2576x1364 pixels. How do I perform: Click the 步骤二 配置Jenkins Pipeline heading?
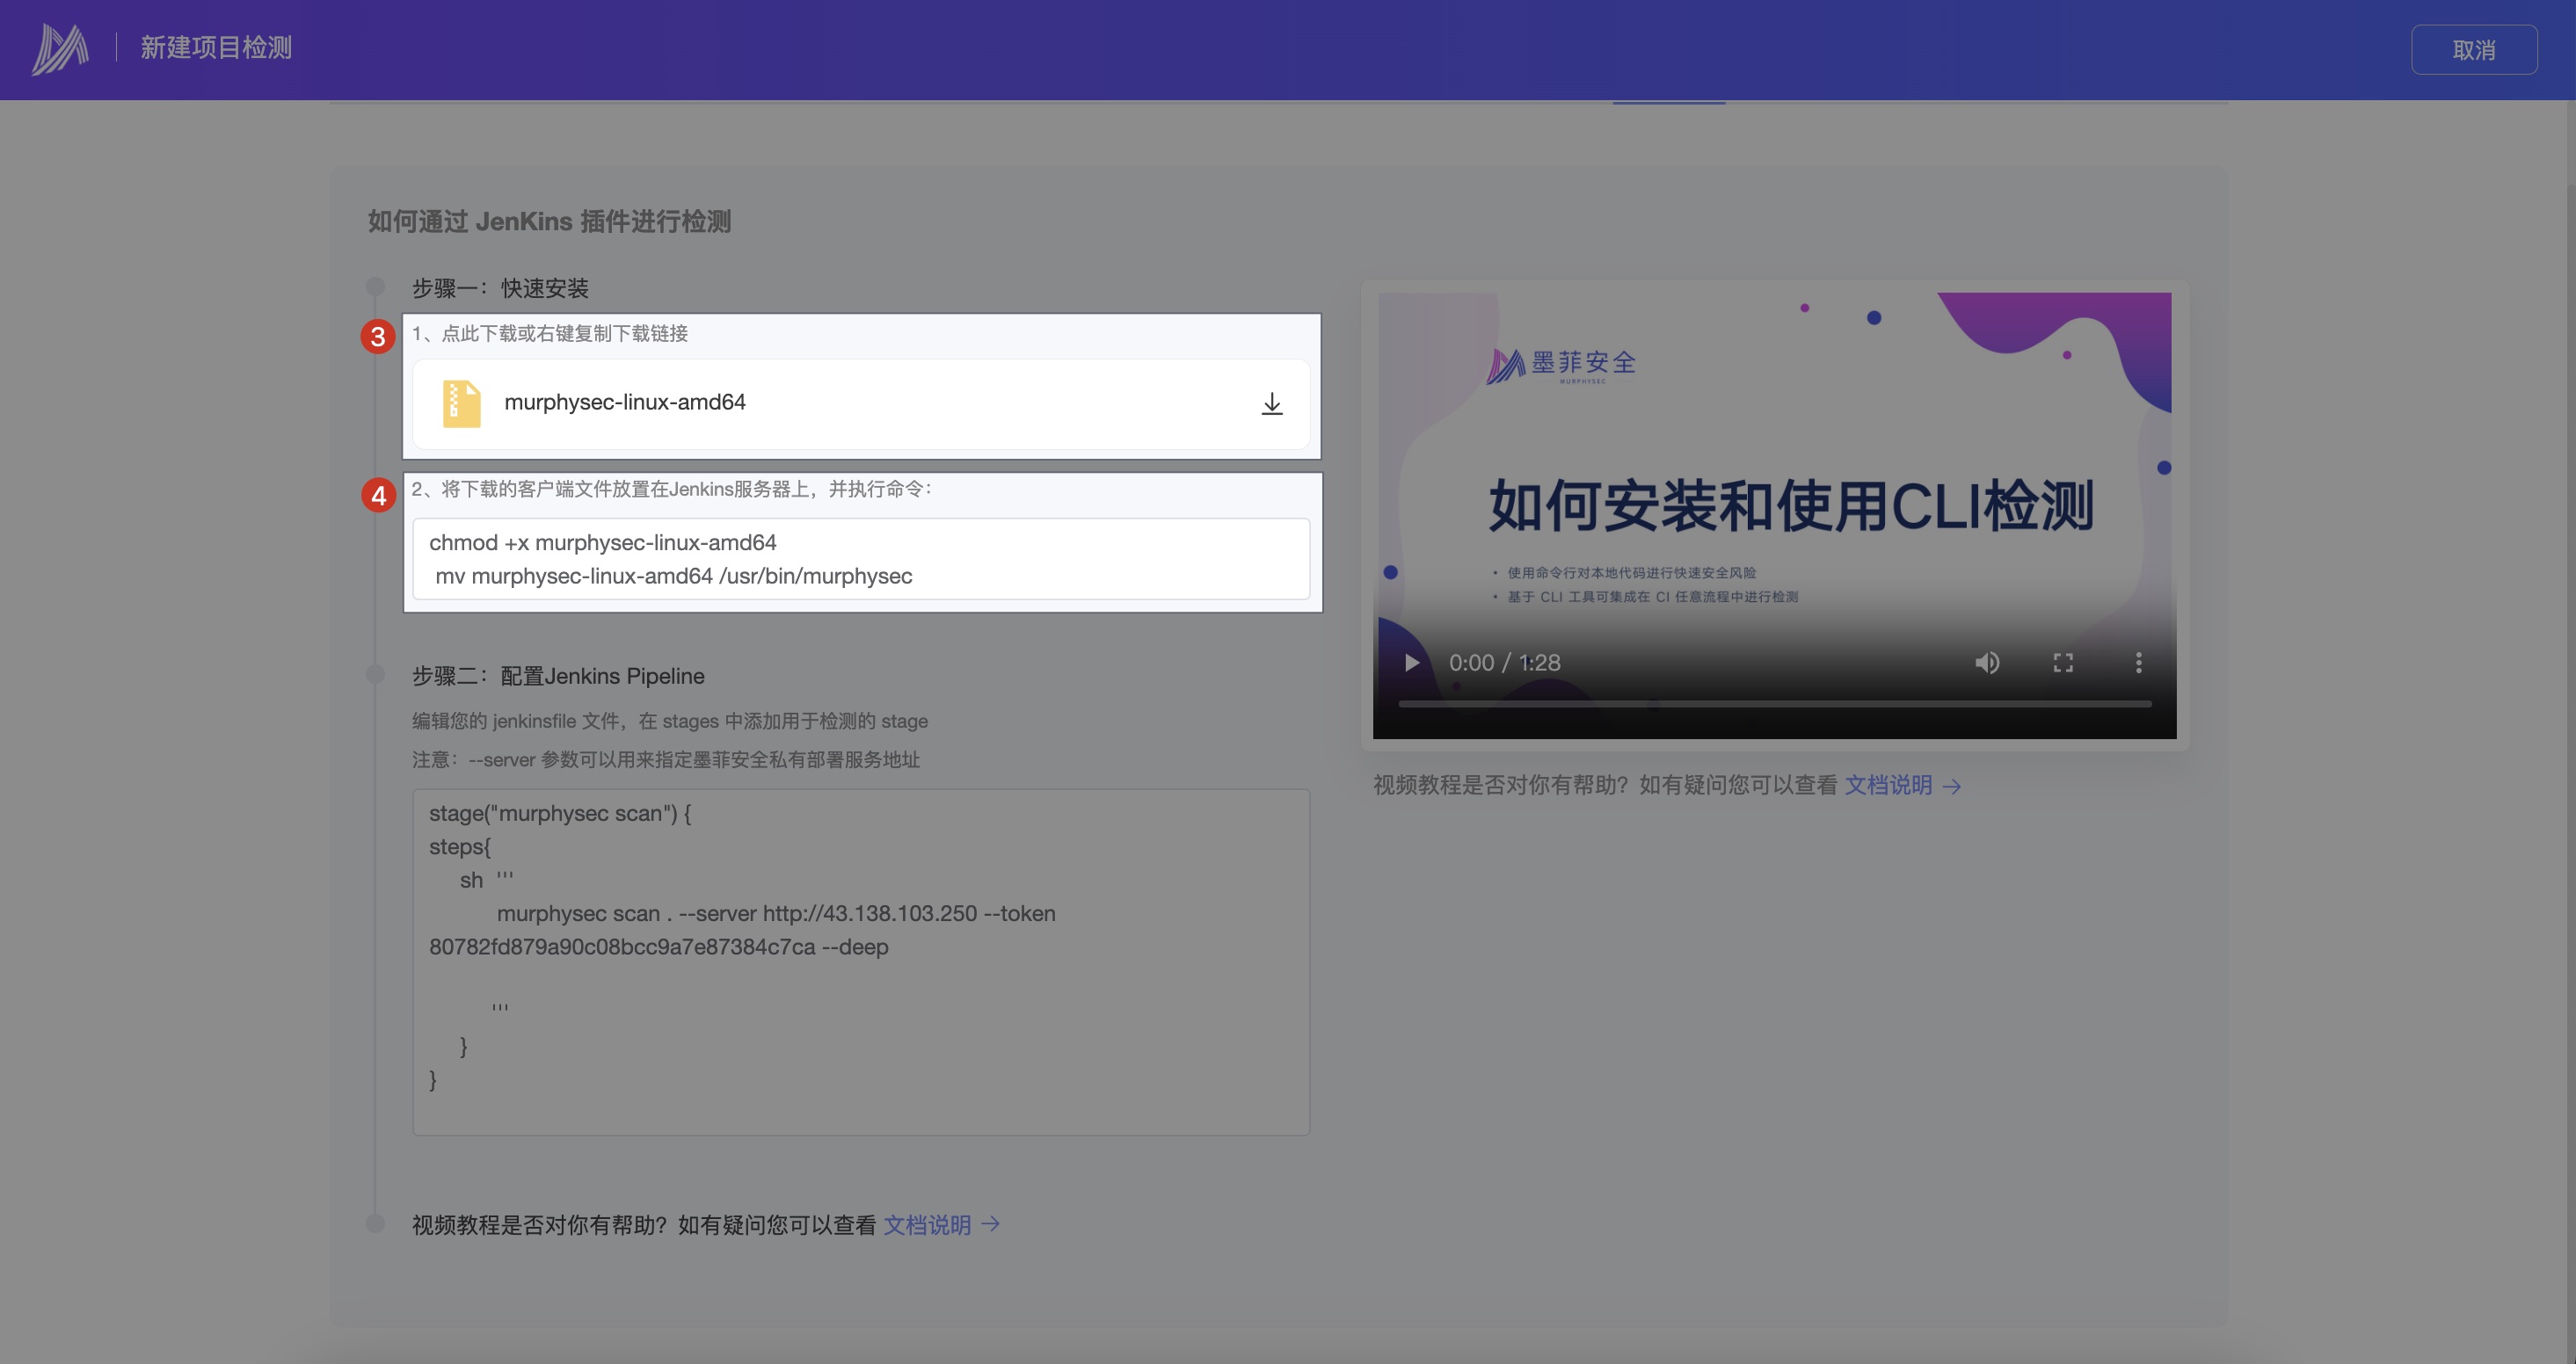point(558,676)
